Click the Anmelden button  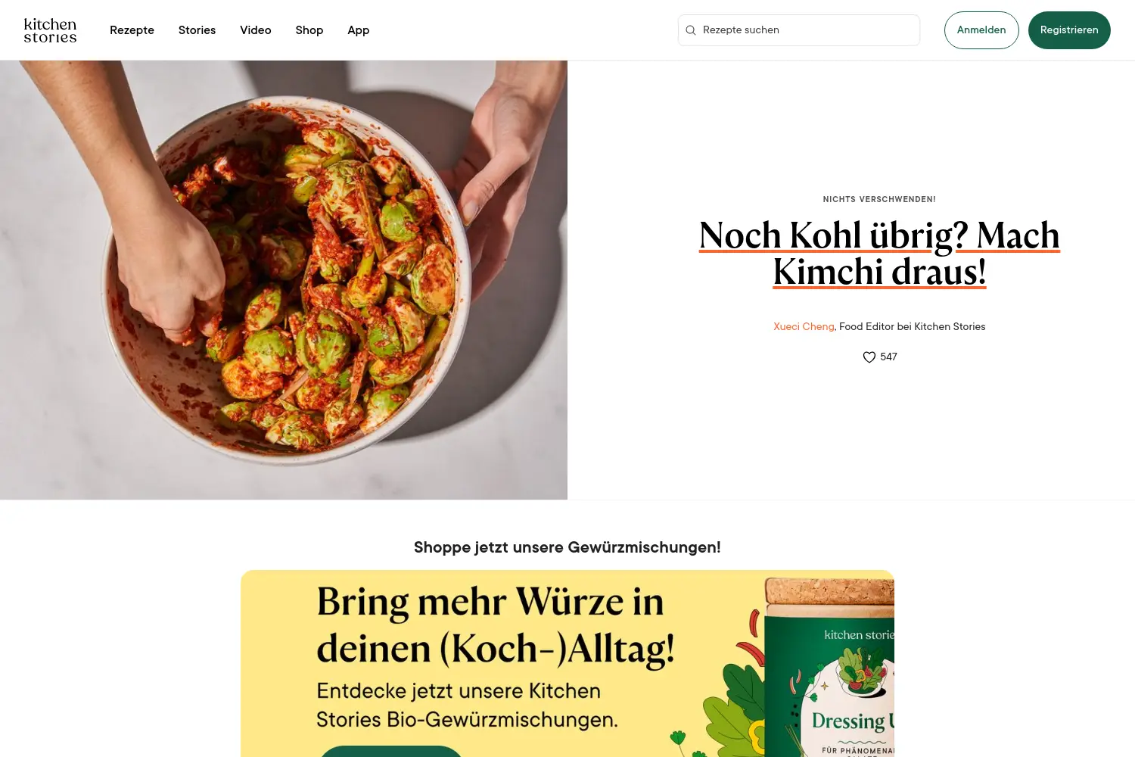(x=981, y=30)
